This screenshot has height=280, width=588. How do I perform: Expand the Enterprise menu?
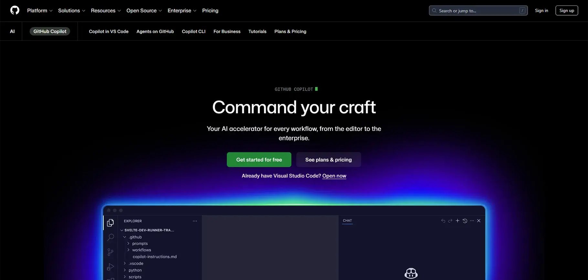[x=182, y=11]
